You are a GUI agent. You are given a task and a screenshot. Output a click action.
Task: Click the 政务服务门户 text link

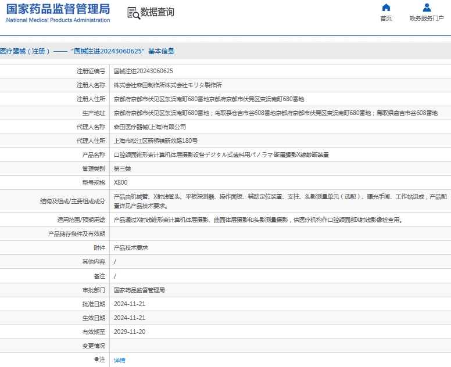coord(427,19)
